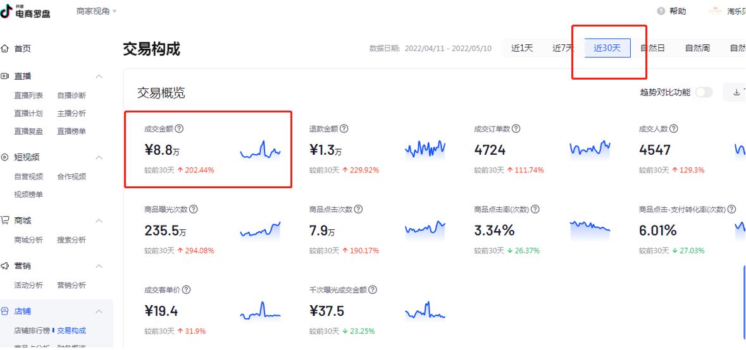Screen dimensions: 746x350
Task: Collapse the 营销 sidebar section
Action: [99, 266]
